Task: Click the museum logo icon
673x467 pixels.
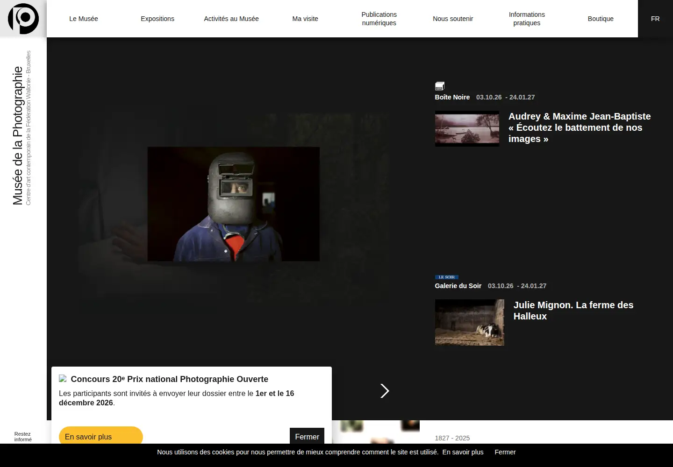Action: coord(23,19)
